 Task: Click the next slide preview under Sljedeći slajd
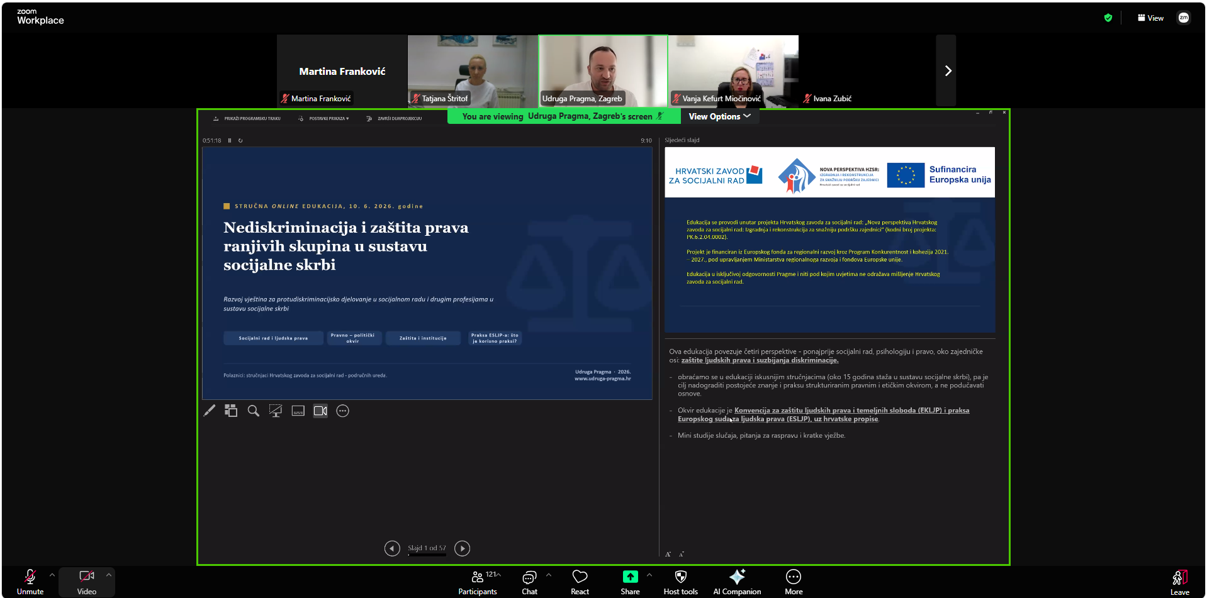[830, 240]
